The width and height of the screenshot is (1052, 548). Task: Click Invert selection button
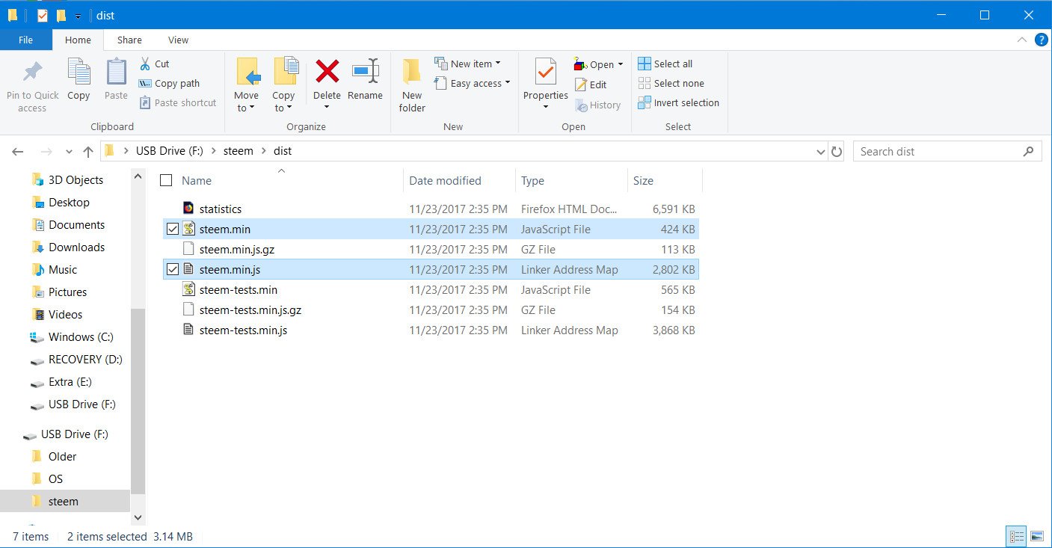[678, 103]
